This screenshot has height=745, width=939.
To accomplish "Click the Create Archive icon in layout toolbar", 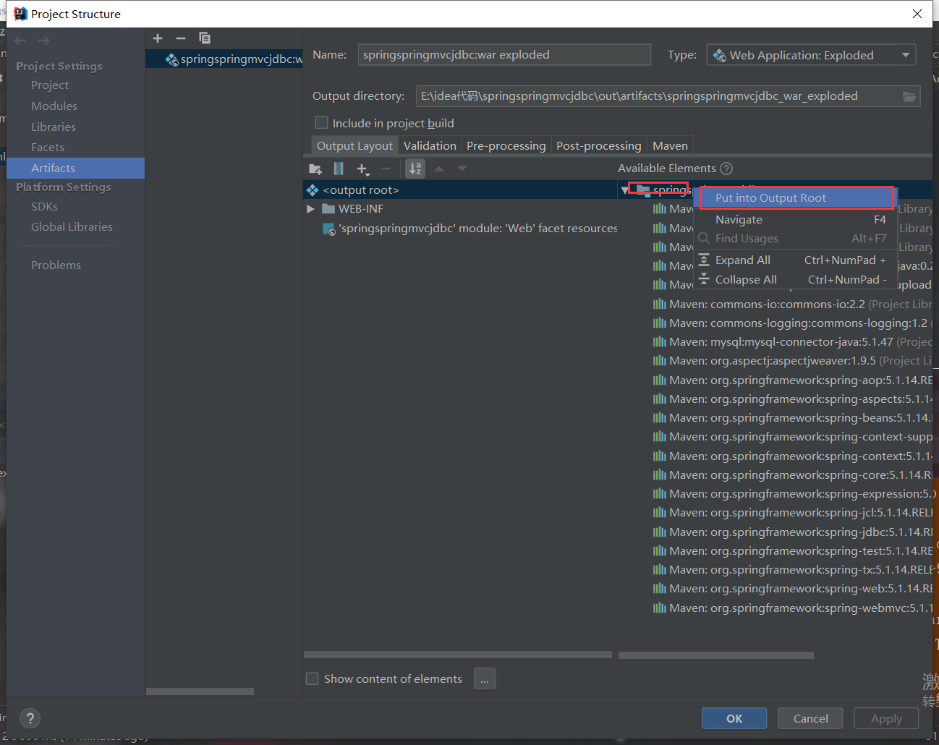I will tap(339, 169).
